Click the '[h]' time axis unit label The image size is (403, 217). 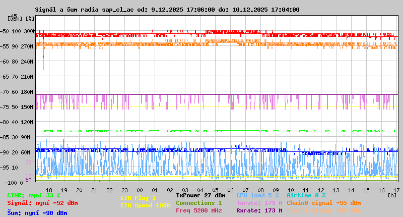392,195
